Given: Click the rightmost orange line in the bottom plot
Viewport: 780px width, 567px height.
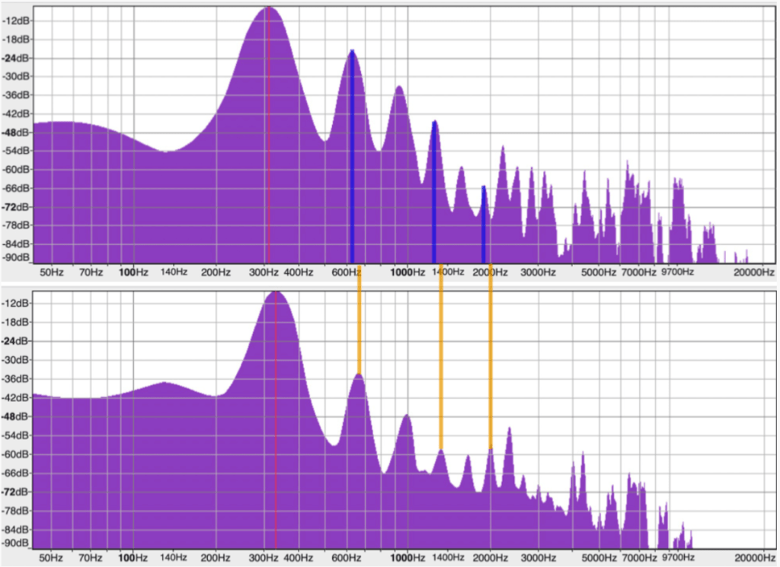Looking at the screenshot, I should point(490,358).
